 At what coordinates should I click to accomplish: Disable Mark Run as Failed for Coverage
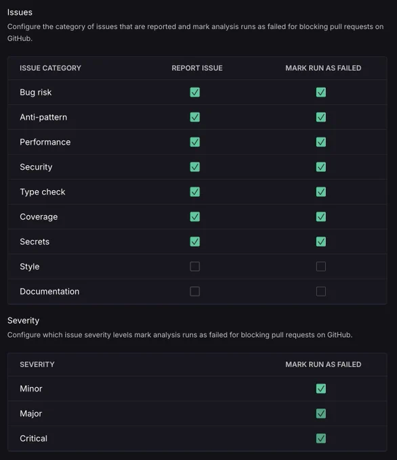click(x=321, y=216)
